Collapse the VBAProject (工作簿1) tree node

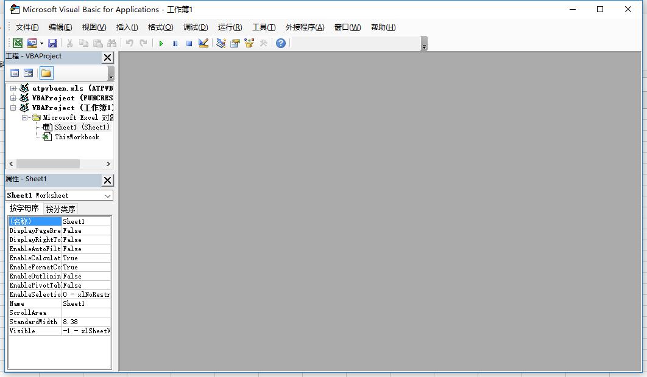tap(13, 108)
